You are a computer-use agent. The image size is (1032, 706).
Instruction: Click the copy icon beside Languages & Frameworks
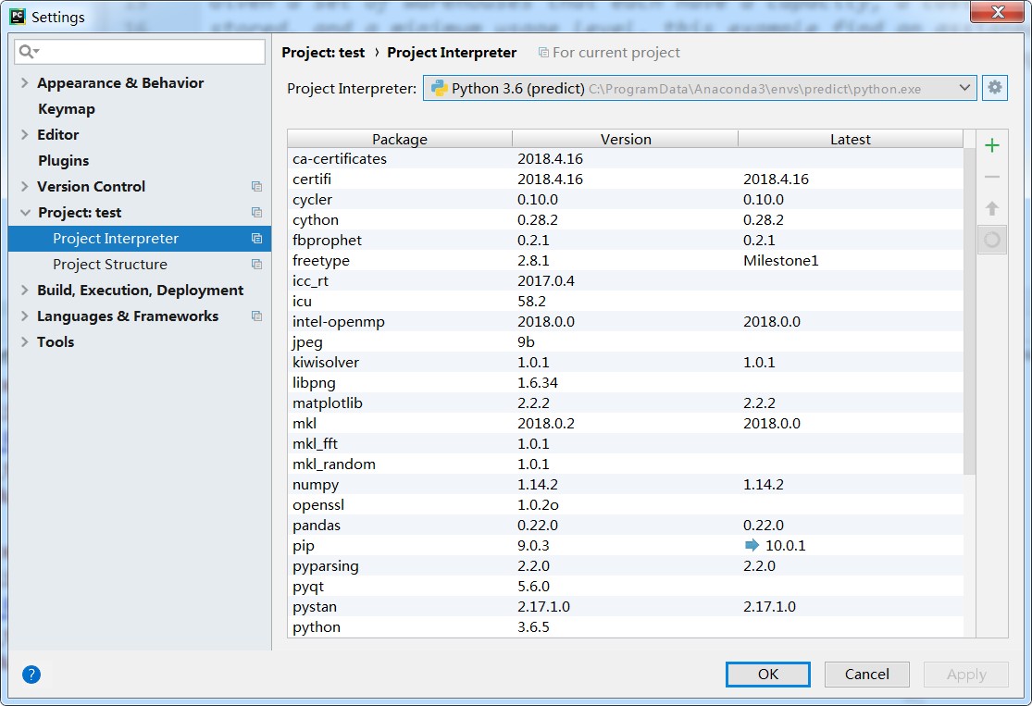(256, 316)
